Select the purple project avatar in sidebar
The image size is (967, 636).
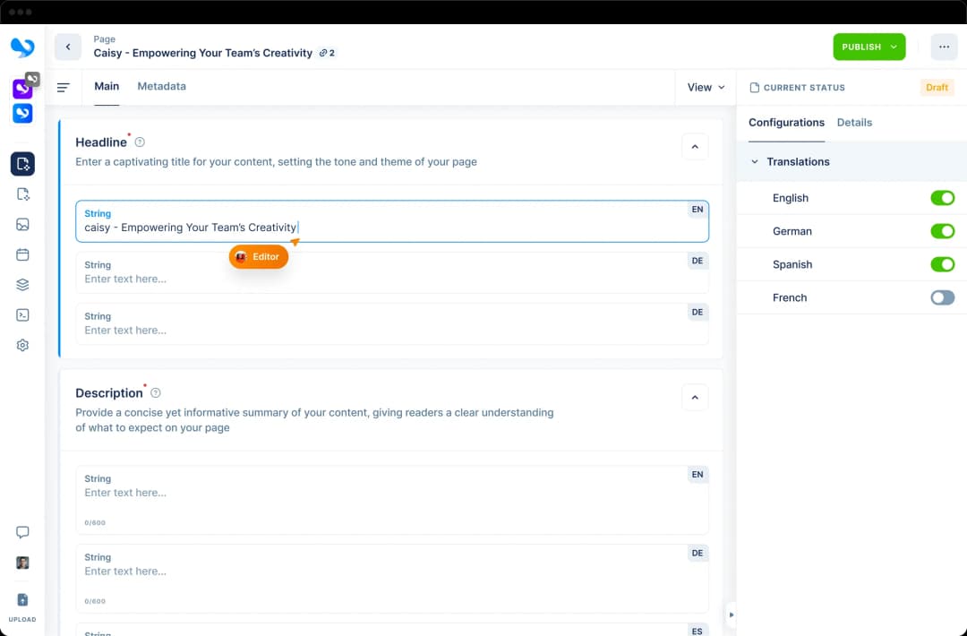22,89
